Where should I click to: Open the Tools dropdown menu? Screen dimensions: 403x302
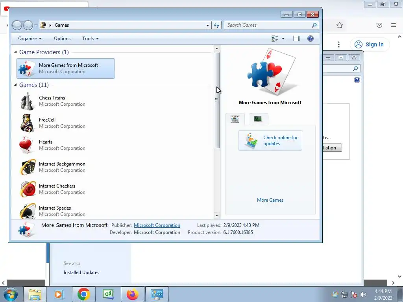(x=91, y=39)
